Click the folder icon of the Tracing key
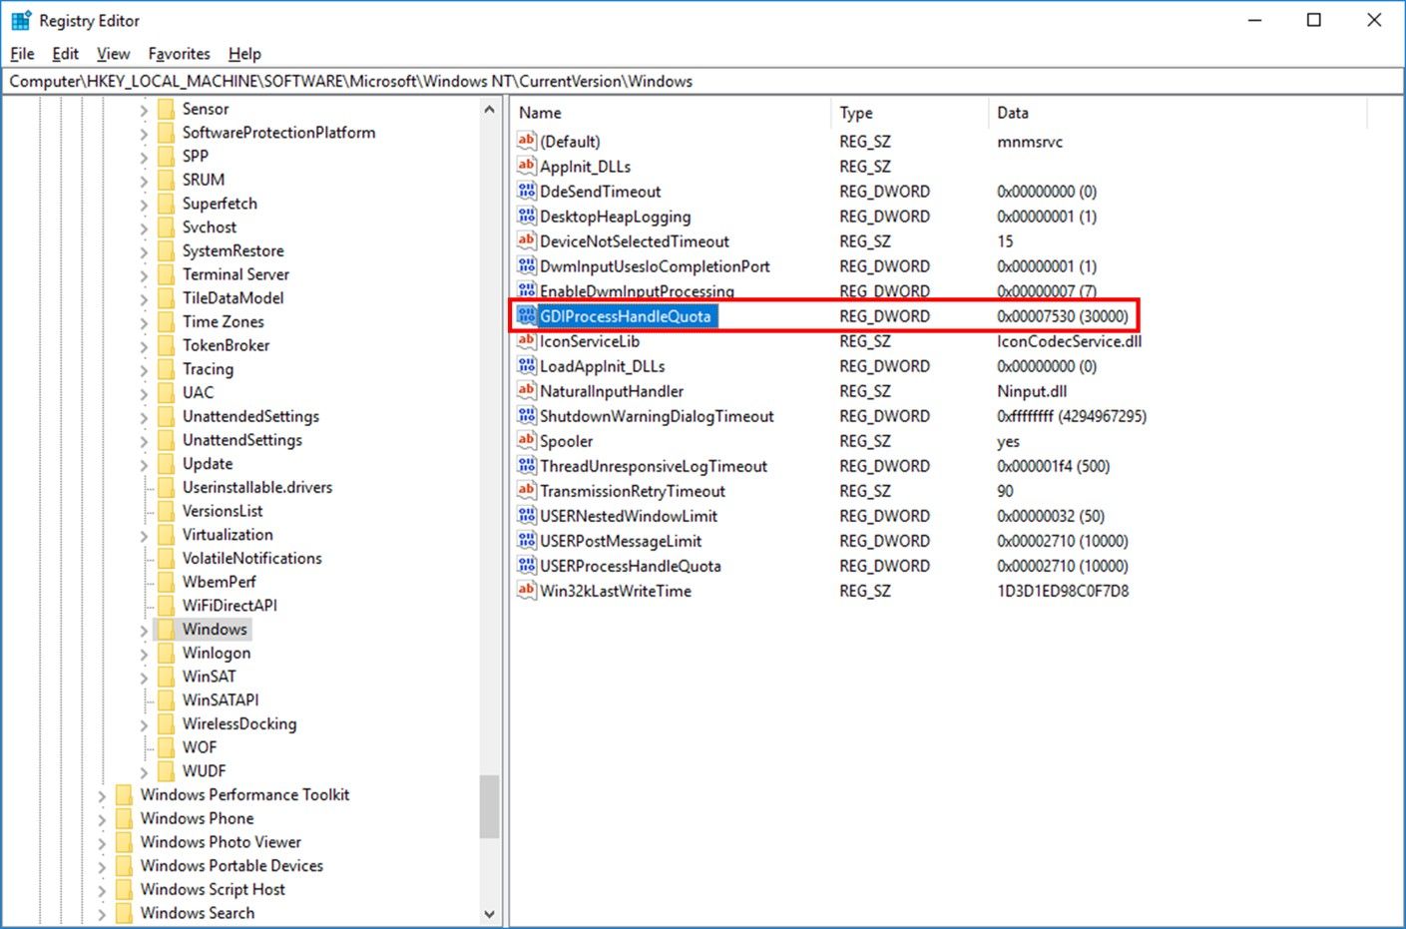The image size is (1406, 929). 166,369
